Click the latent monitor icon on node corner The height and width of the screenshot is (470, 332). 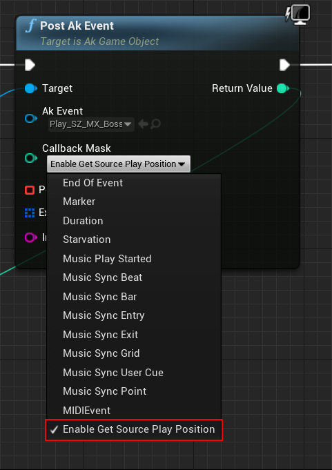[x=298, y=14]
